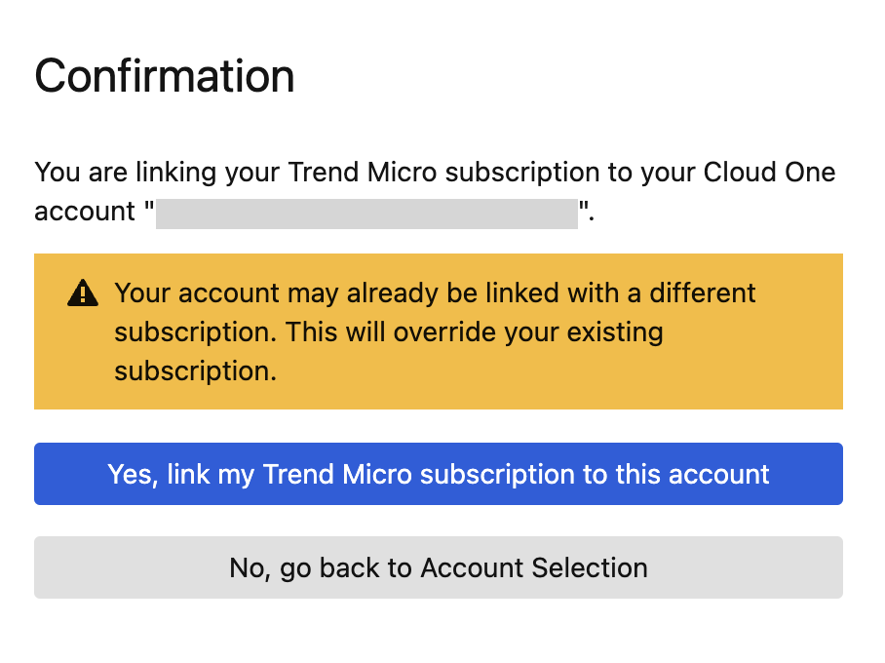Go back to Account Selection

coord(438,567)
